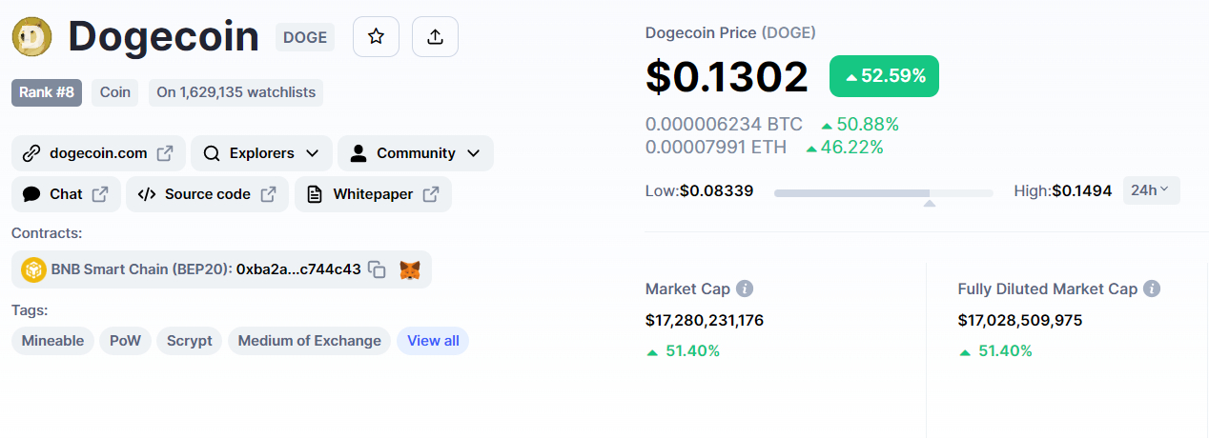The height and width of the screenshot is (438, 1209).
Task: Click the Dogecoin logo
Action: (31, 37)
